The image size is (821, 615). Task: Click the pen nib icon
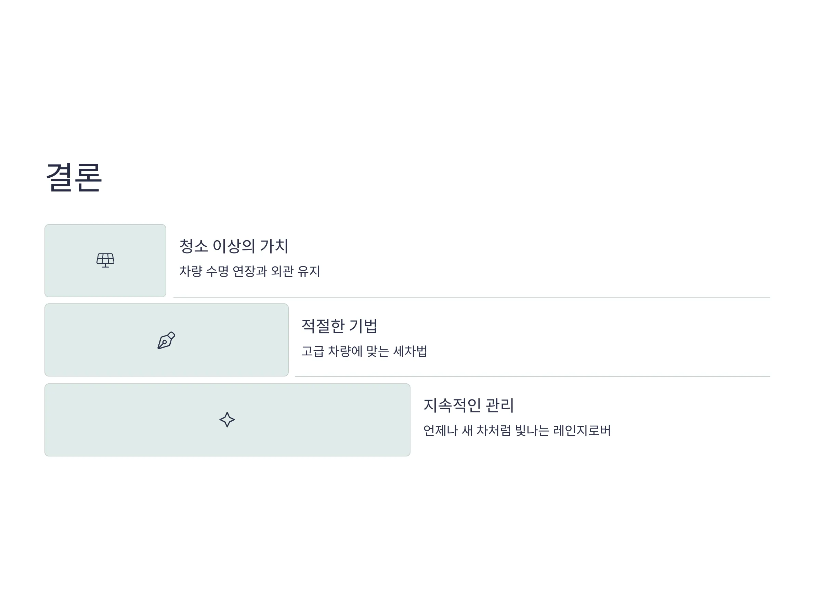pos(166,340)
